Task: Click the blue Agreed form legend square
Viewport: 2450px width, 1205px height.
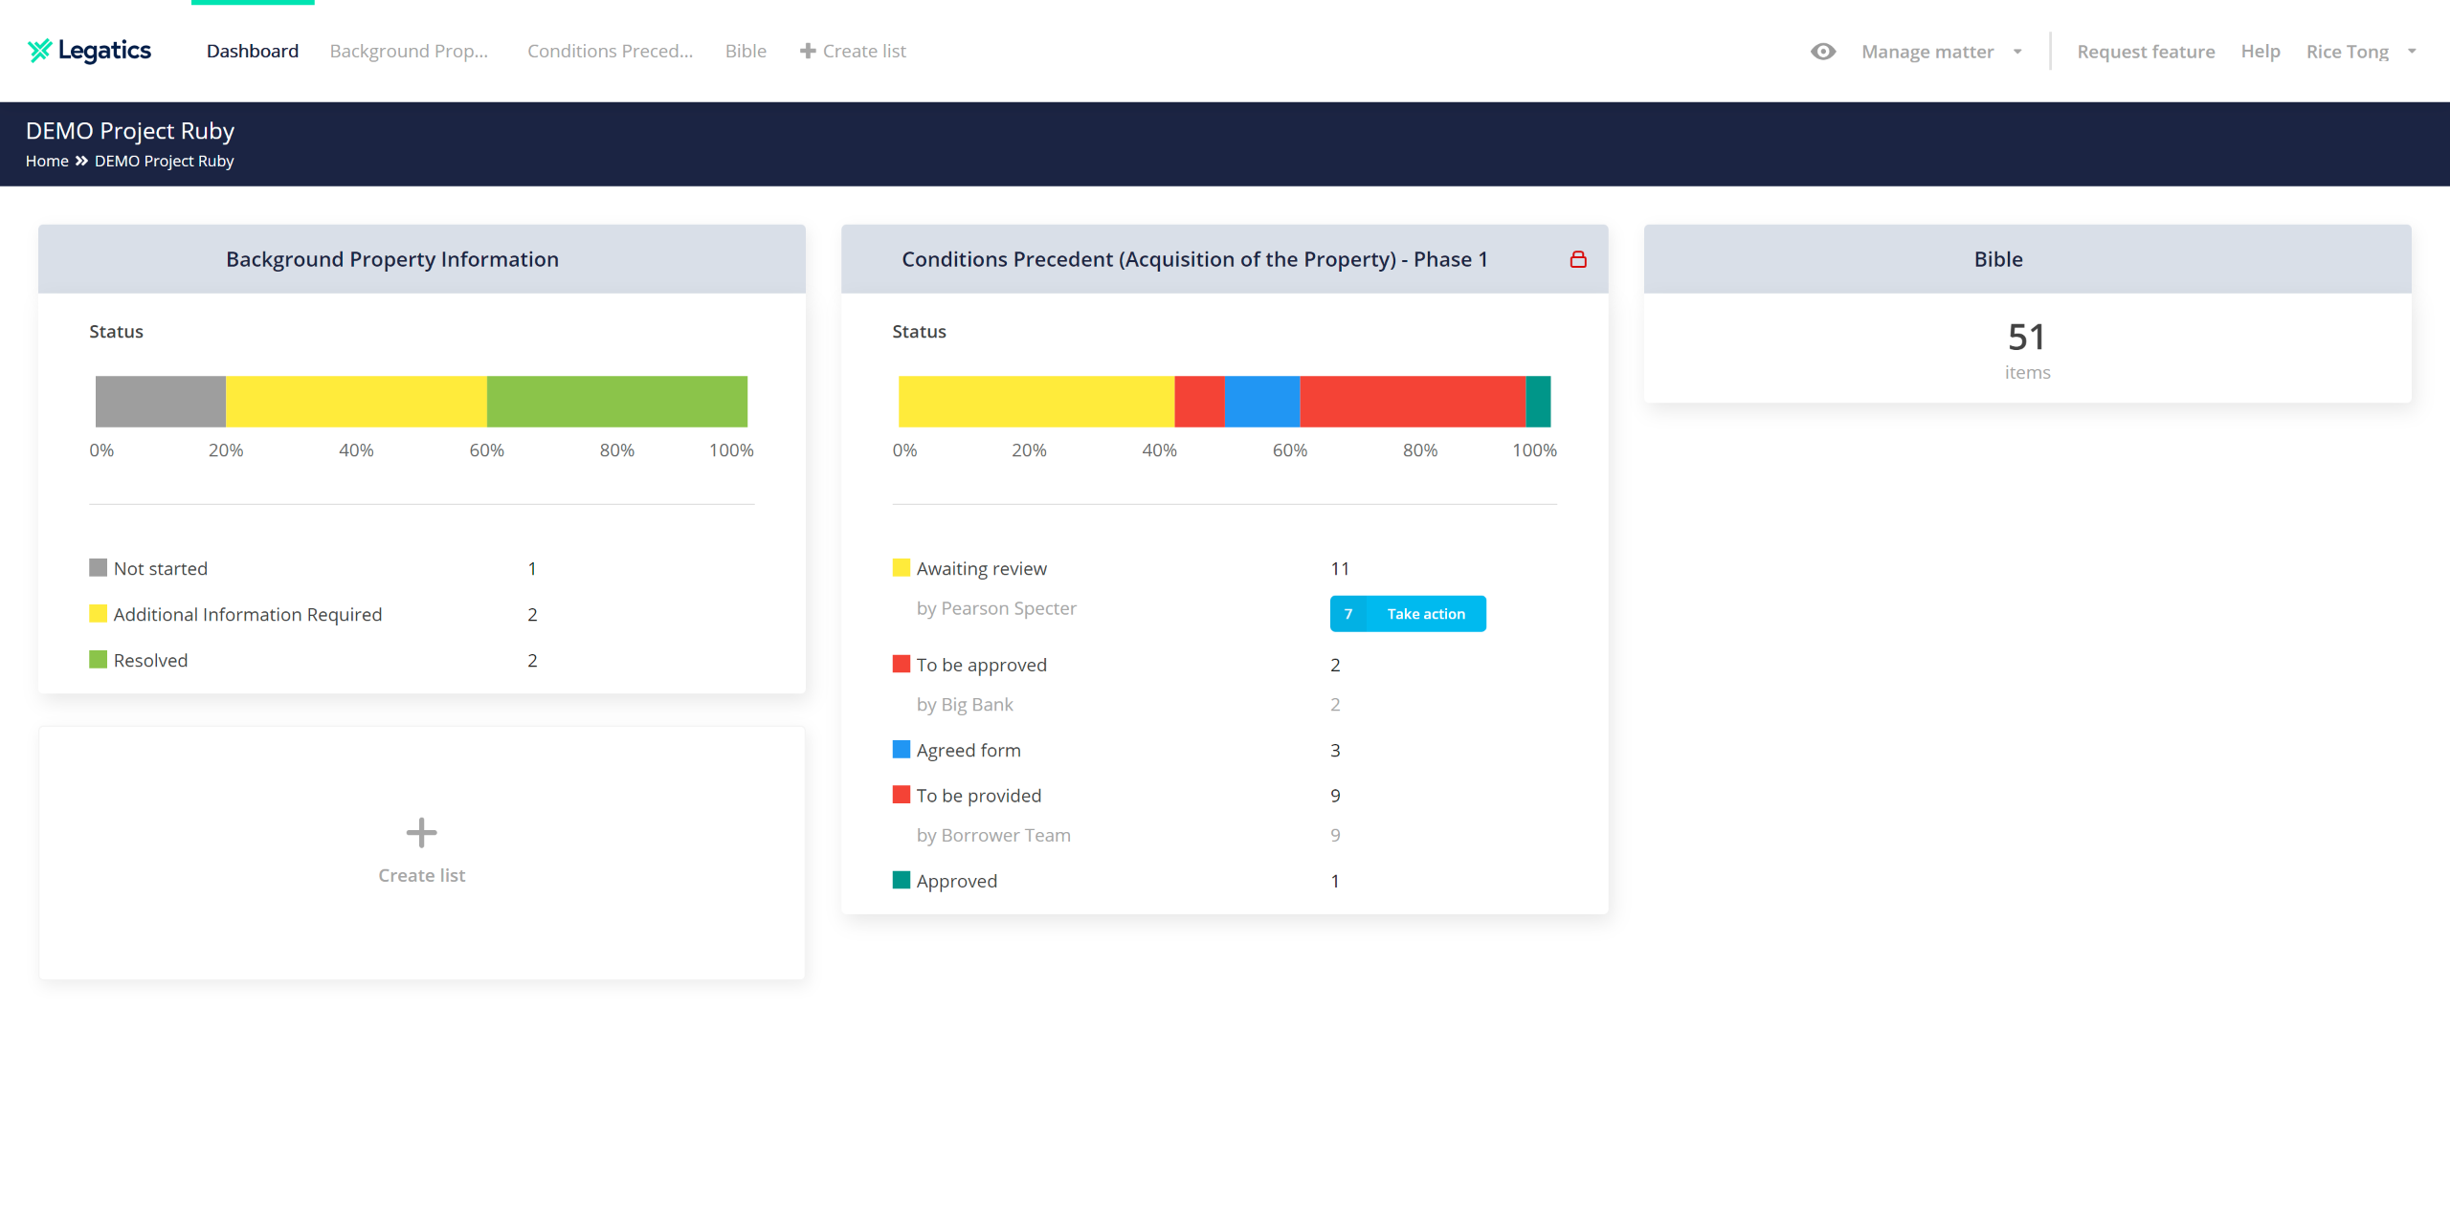Action: (x=901, y=750)
